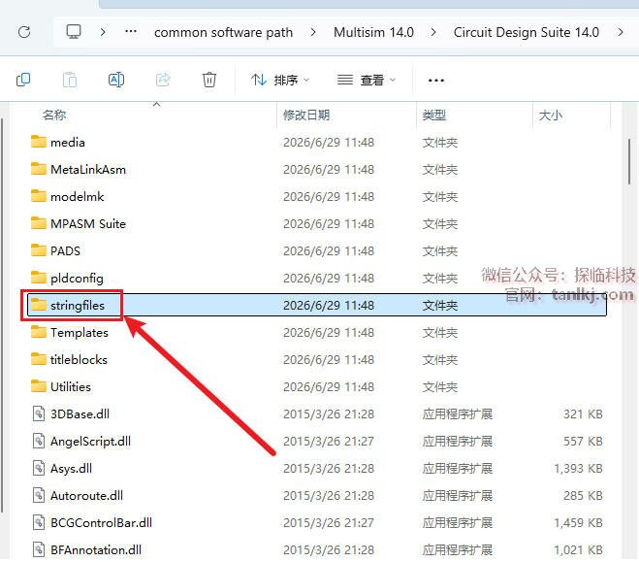Click the 2015/3/26 21:27 date of AngelScript.dll
This screenshot has width=639, height=562.
329,442
